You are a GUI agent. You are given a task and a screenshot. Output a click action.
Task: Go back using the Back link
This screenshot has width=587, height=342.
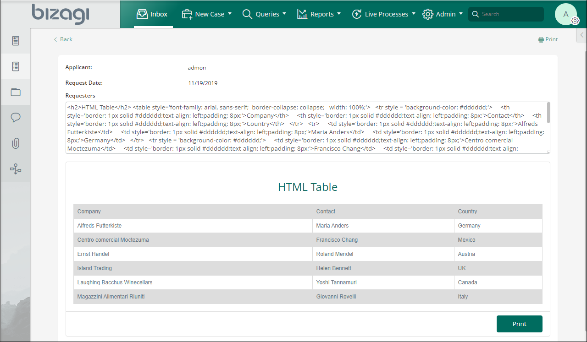click(x=63, y=39)
